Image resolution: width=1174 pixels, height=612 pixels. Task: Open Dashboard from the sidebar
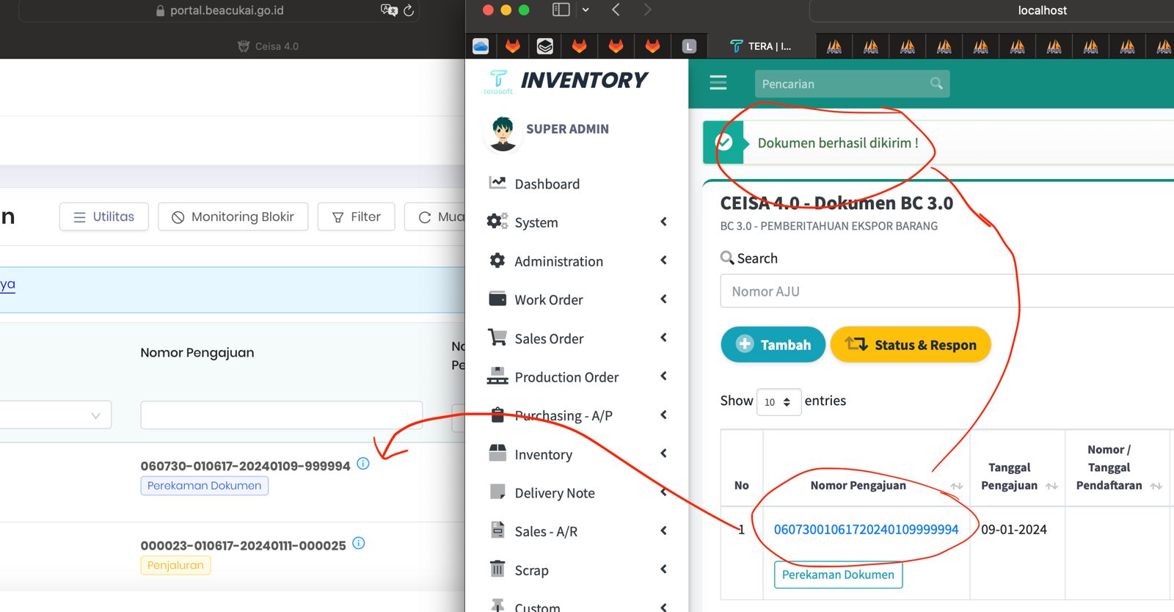pos(547,184)
